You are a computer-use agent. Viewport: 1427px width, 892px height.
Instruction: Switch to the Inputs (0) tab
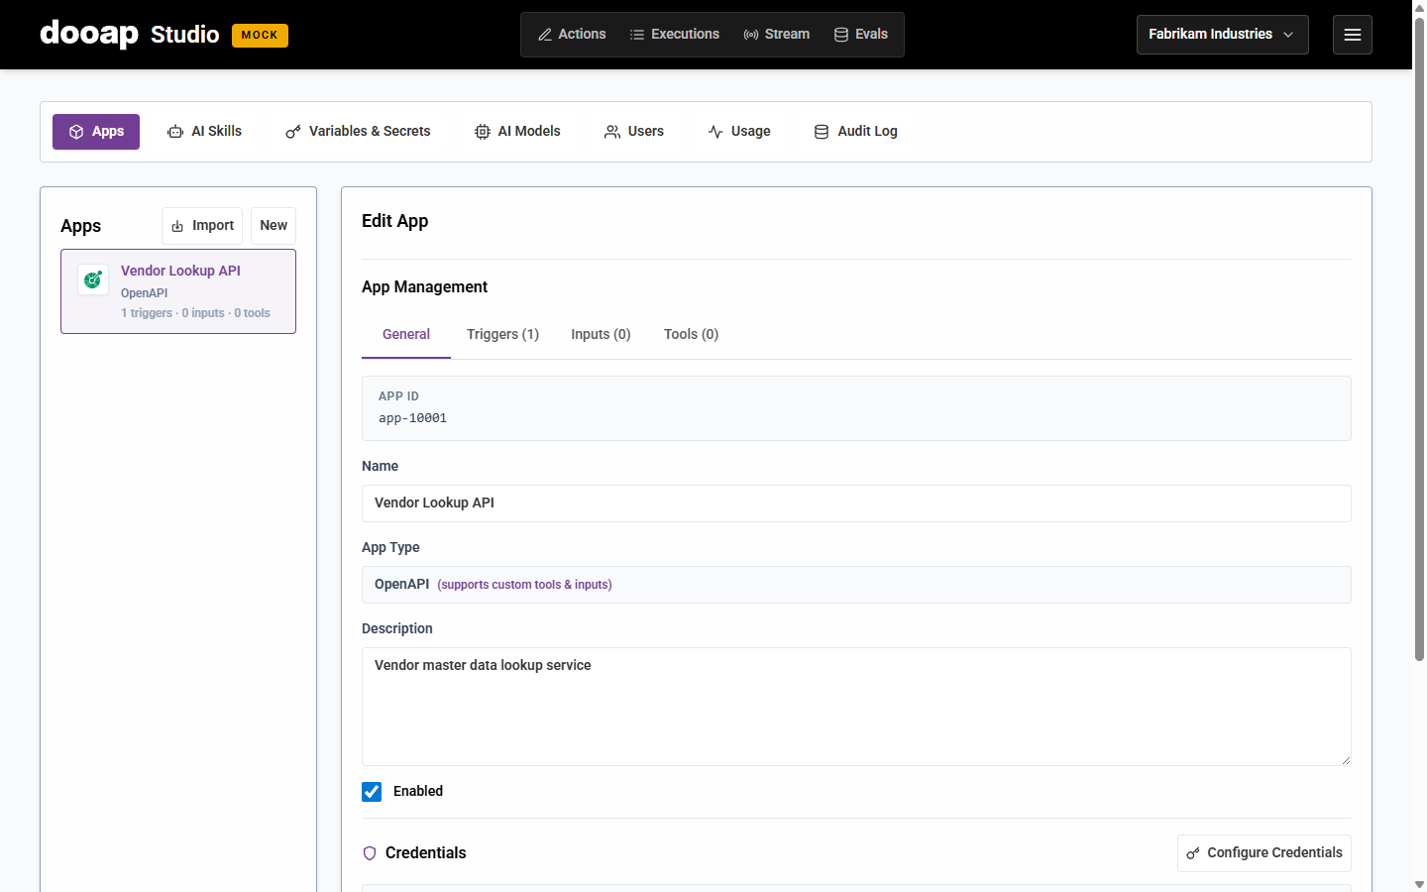(601, 335)
